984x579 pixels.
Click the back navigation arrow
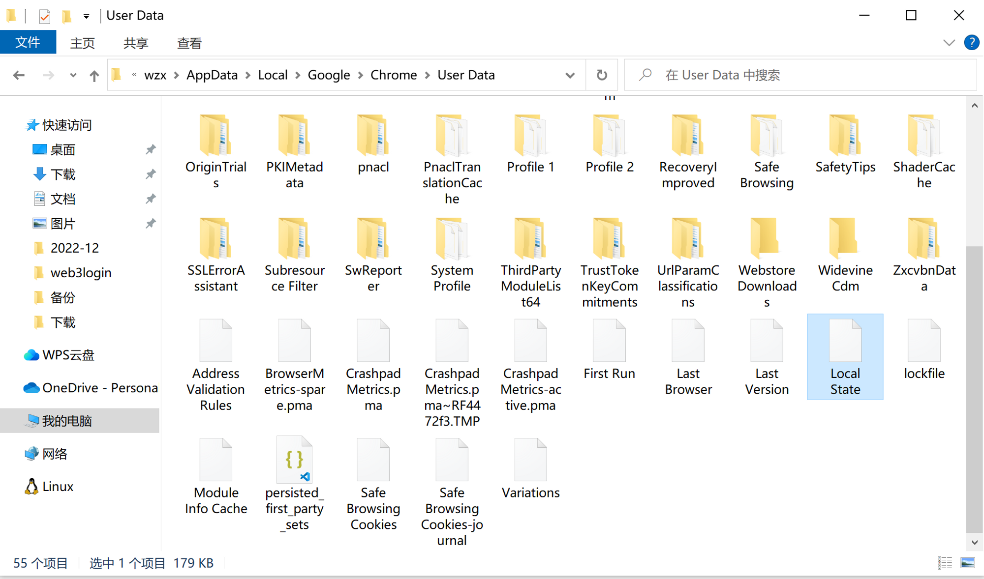click(19, 75)
